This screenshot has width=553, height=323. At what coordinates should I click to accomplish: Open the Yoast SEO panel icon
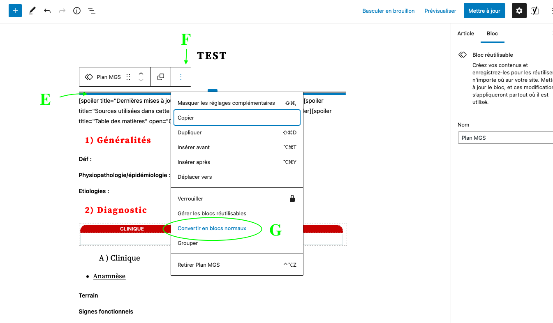pos(534,11)
